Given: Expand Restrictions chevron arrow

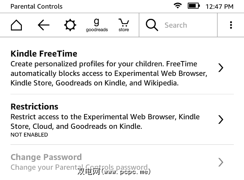Looking at the screenshot, I should pos(221,120).
